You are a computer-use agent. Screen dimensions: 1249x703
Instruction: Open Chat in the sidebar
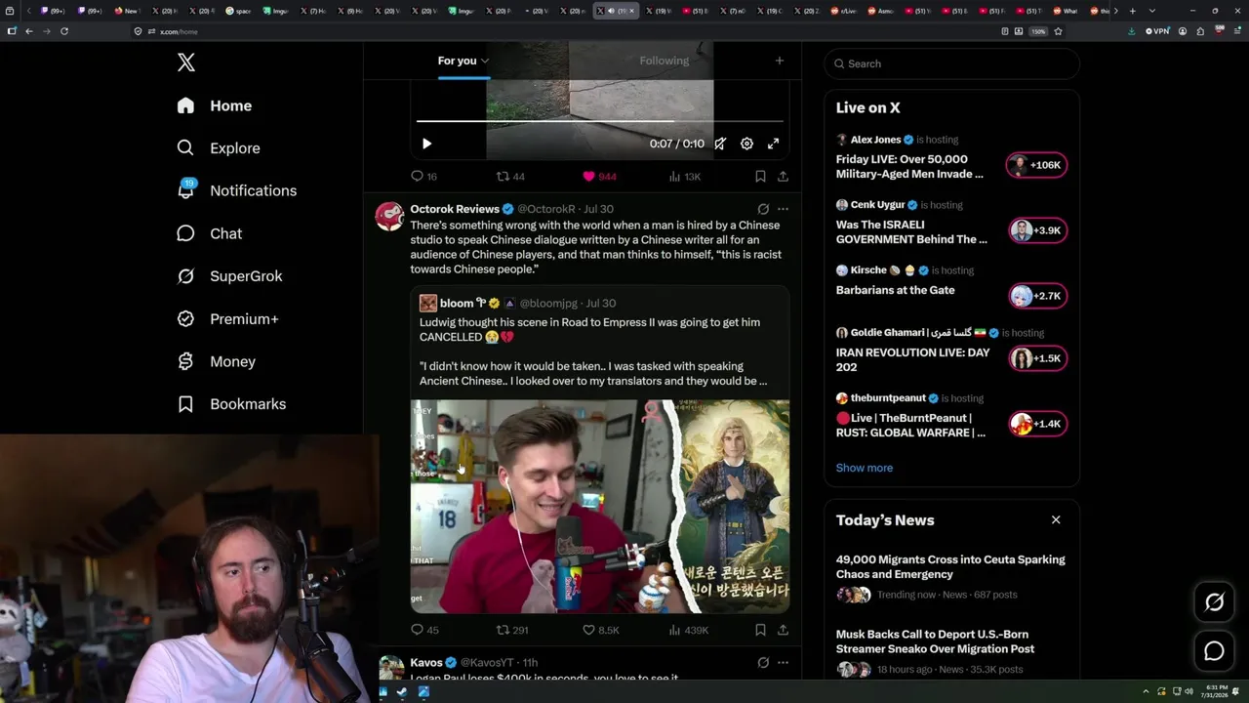209,233
